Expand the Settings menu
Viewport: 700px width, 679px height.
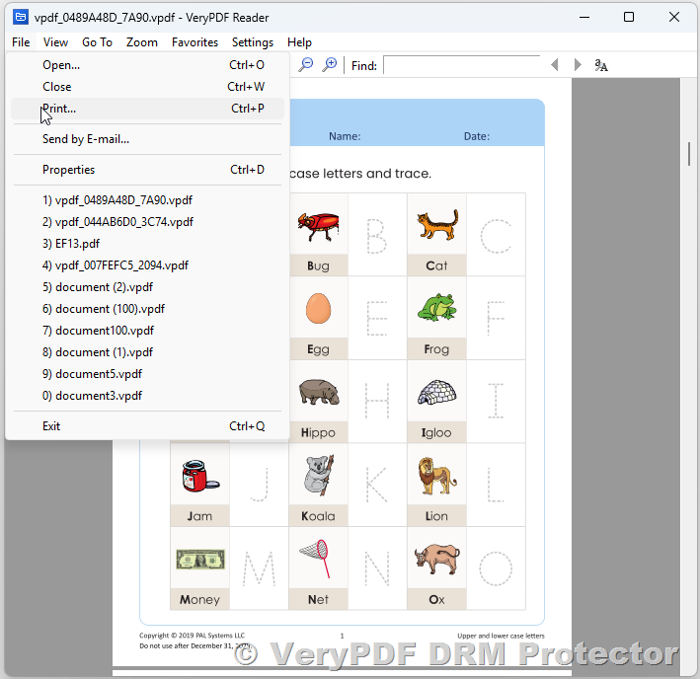tap(253, 42)
